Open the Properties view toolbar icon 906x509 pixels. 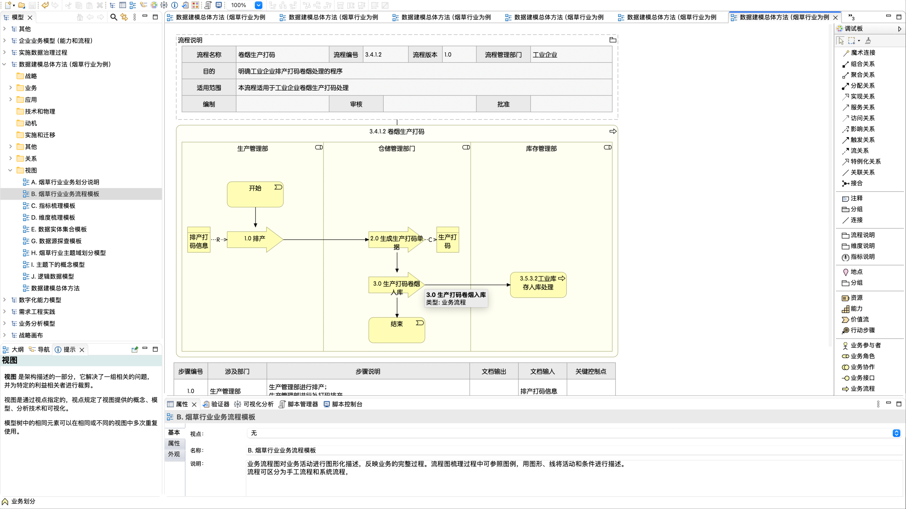point(122,5)
